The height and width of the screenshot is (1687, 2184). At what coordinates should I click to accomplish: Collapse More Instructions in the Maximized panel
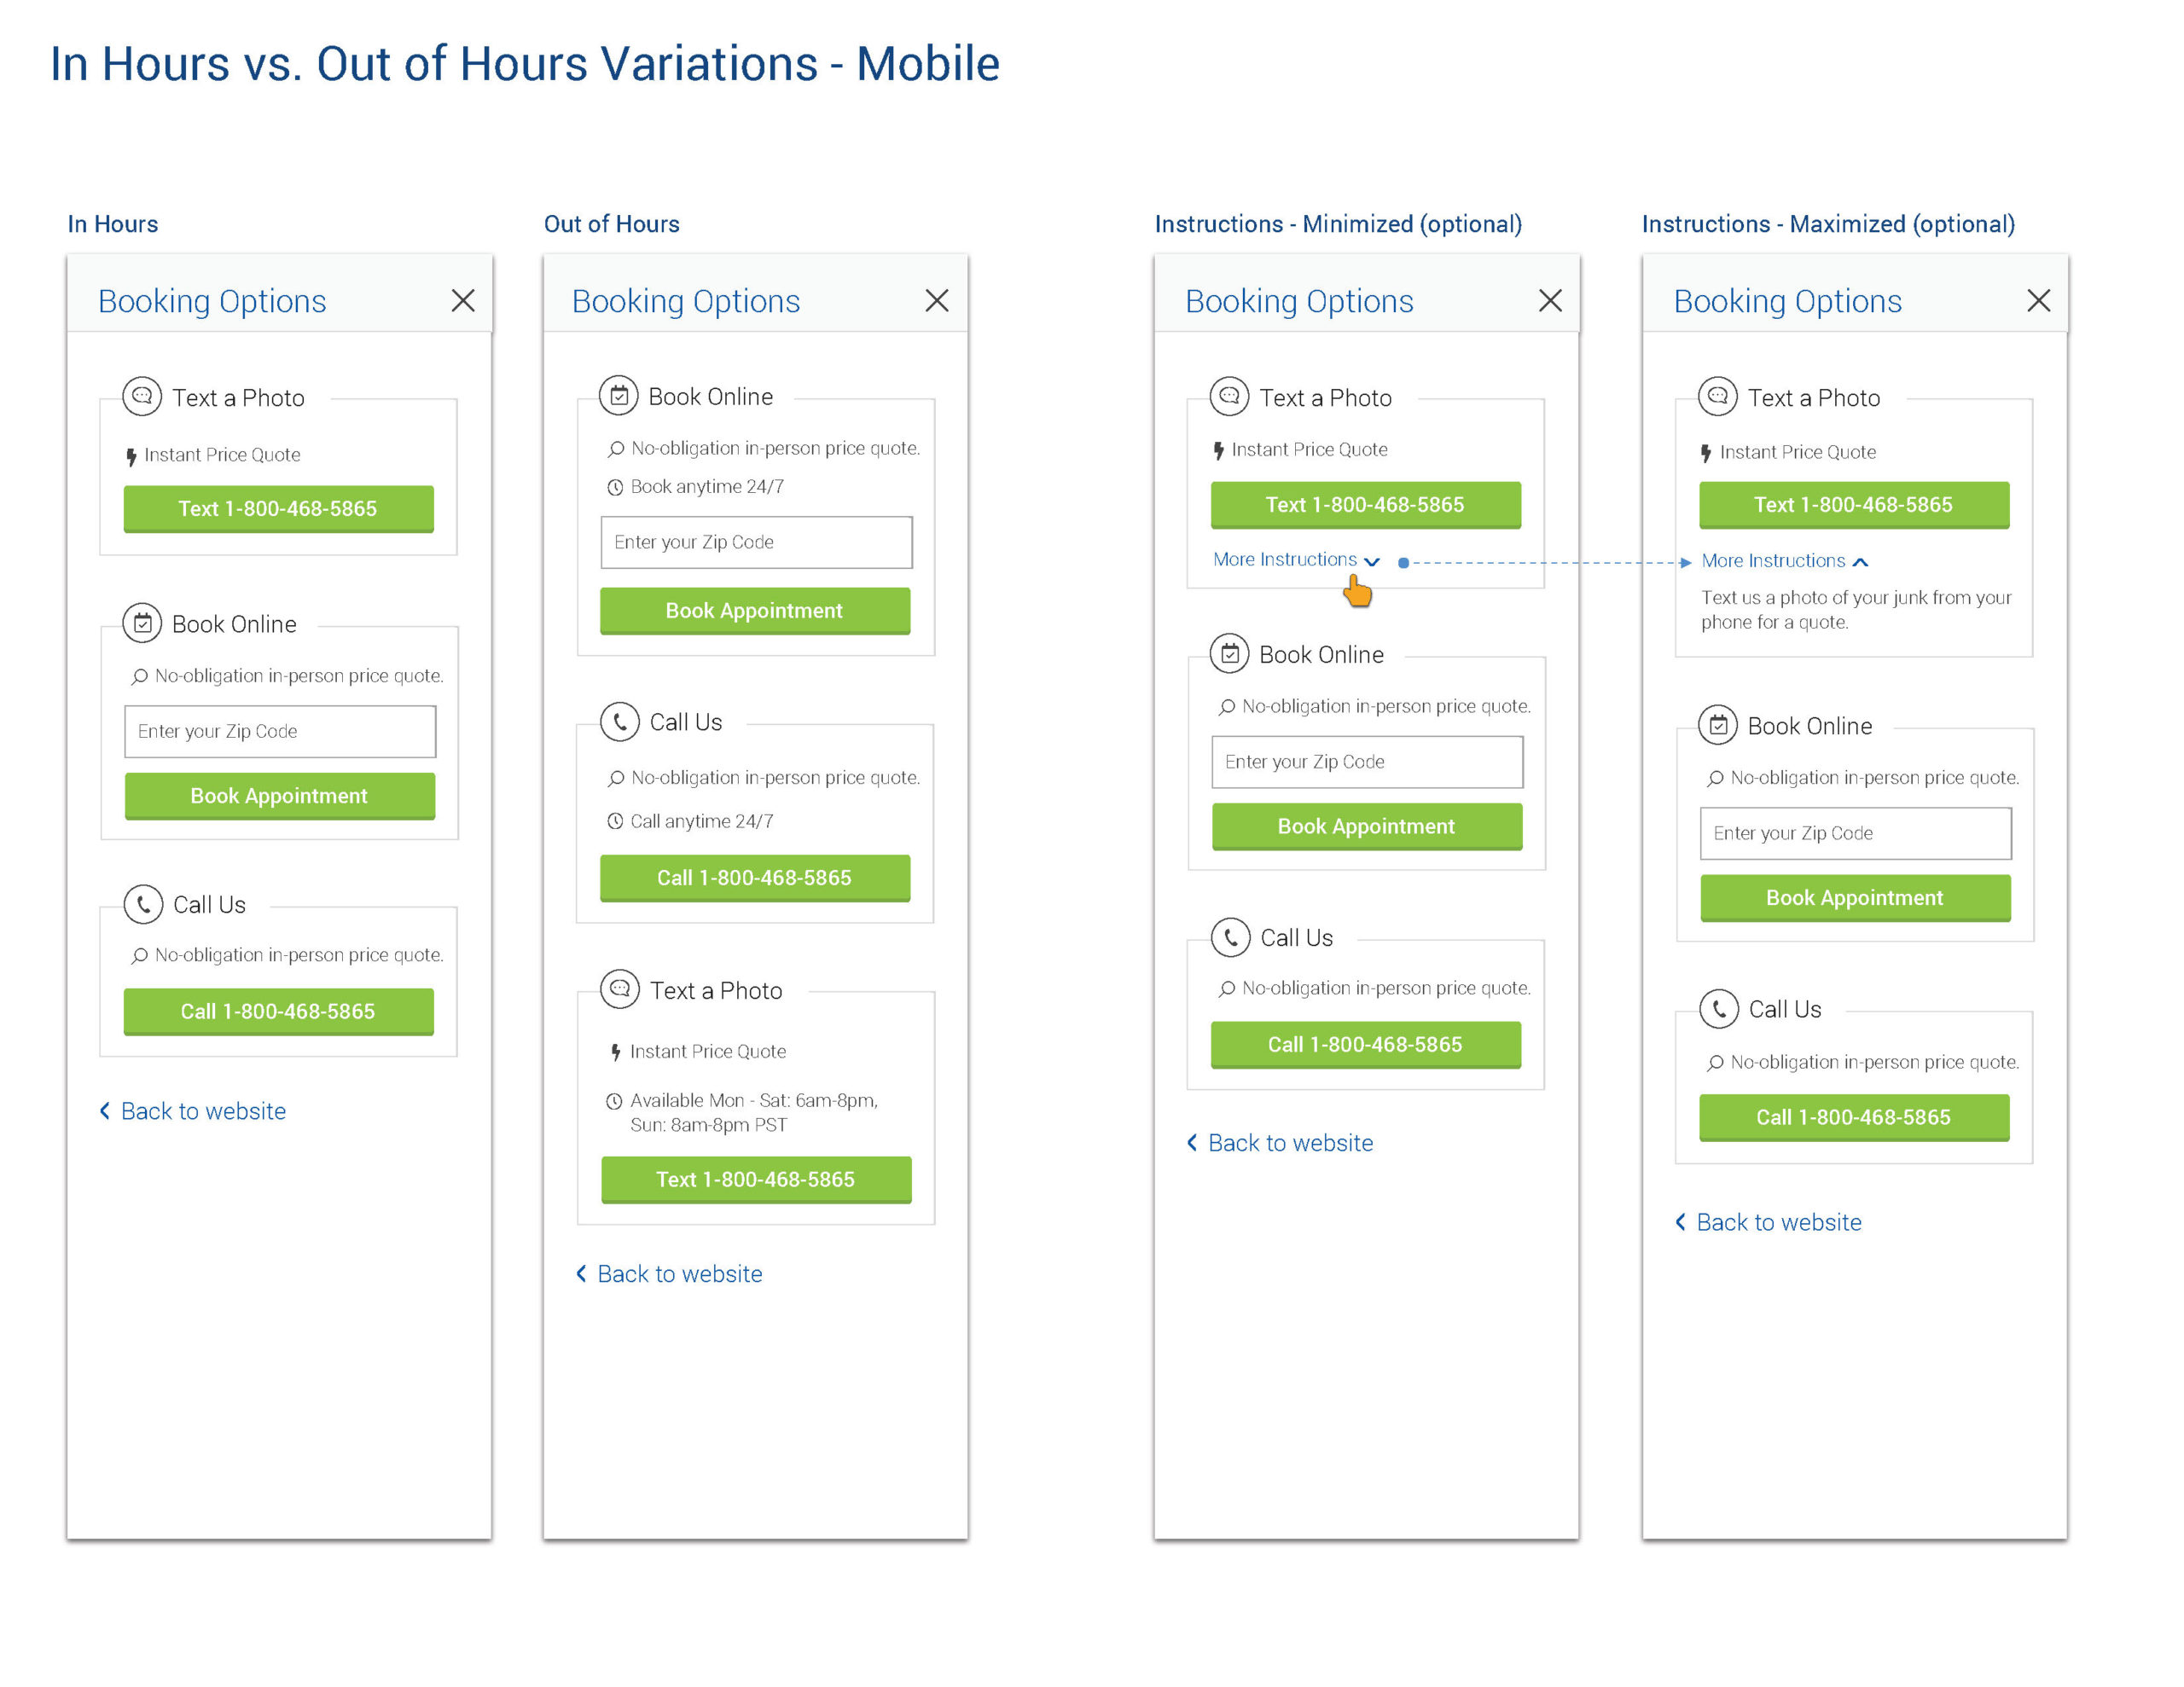(x=1785, y=561)
